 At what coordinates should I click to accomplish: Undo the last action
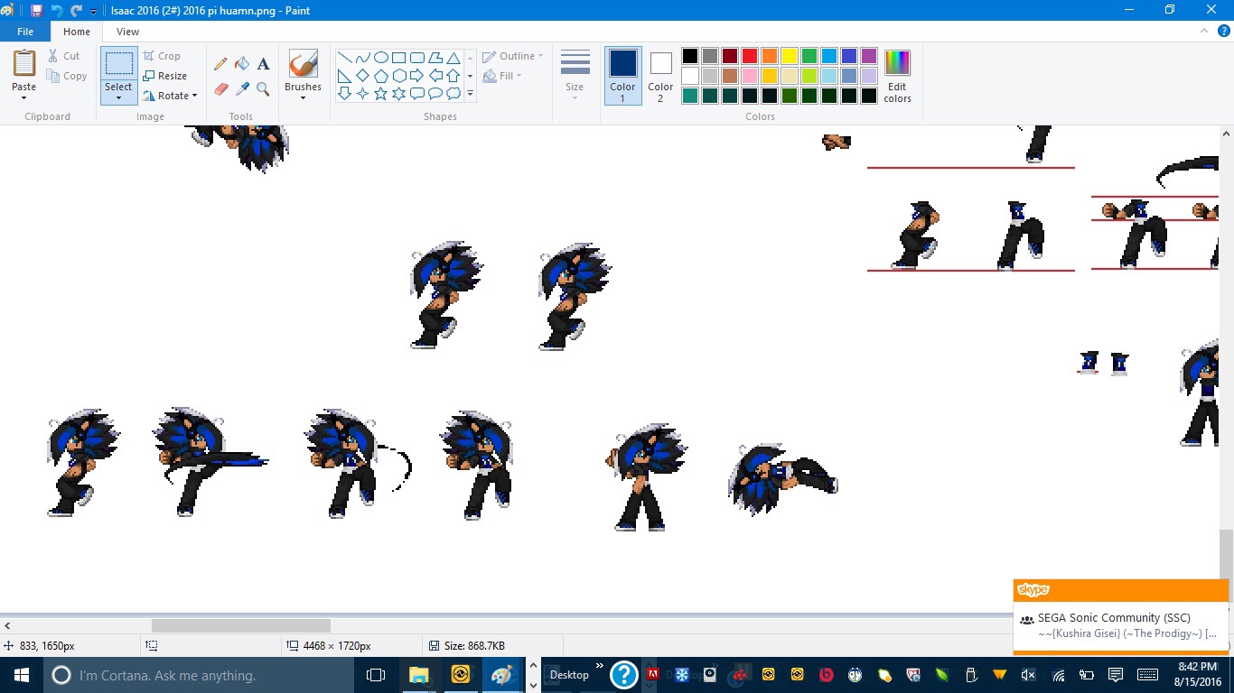[57, 11]
